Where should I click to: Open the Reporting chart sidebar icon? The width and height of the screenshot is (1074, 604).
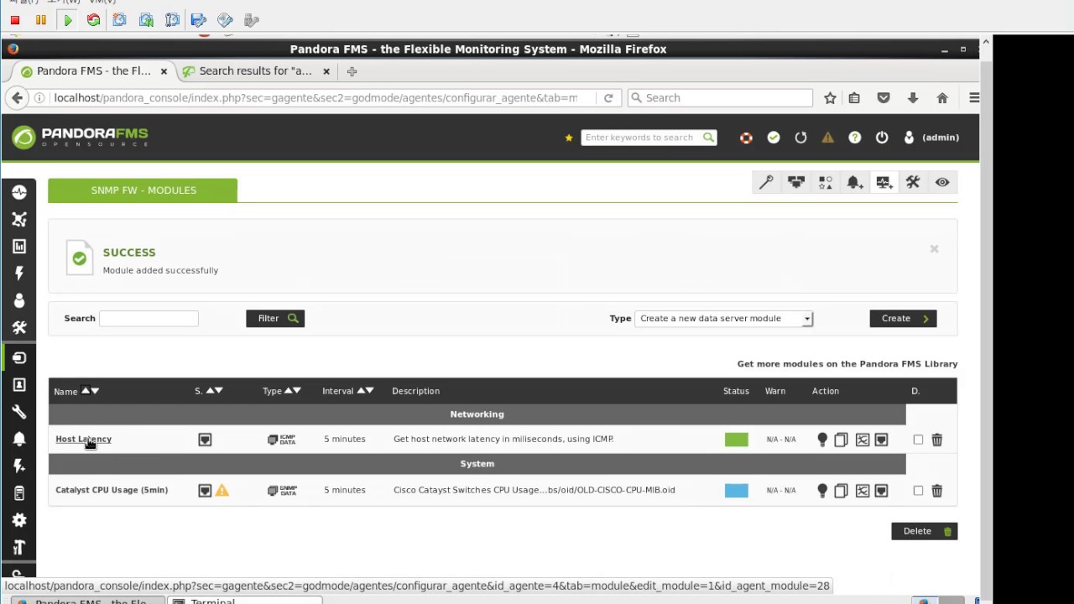pyautogui.click(x=19, y=247)
